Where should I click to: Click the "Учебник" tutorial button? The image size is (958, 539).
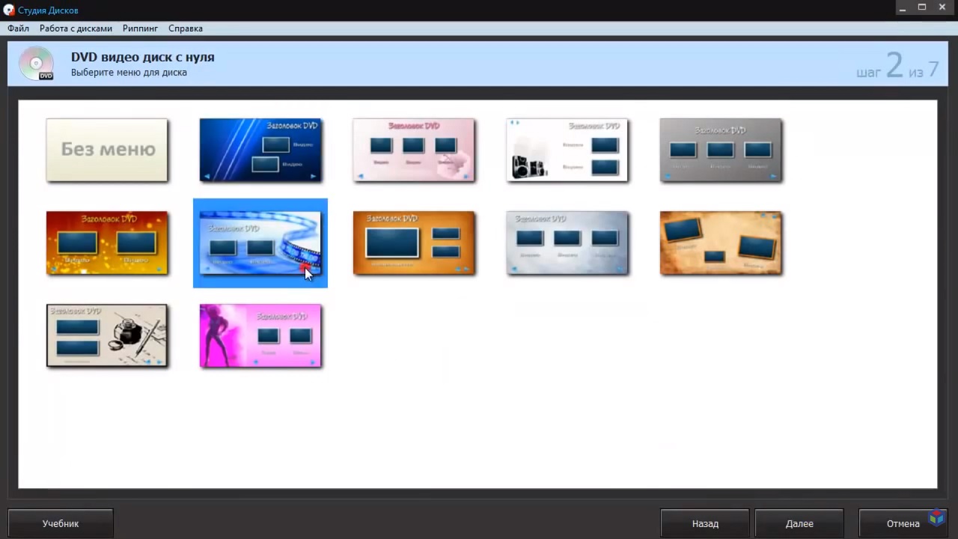point(61,524)
